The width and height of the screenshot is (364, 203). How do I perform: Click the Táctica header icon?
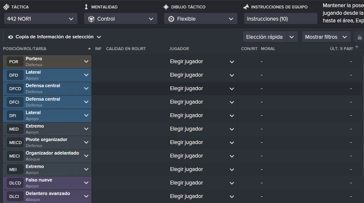[x=6, y=7]
